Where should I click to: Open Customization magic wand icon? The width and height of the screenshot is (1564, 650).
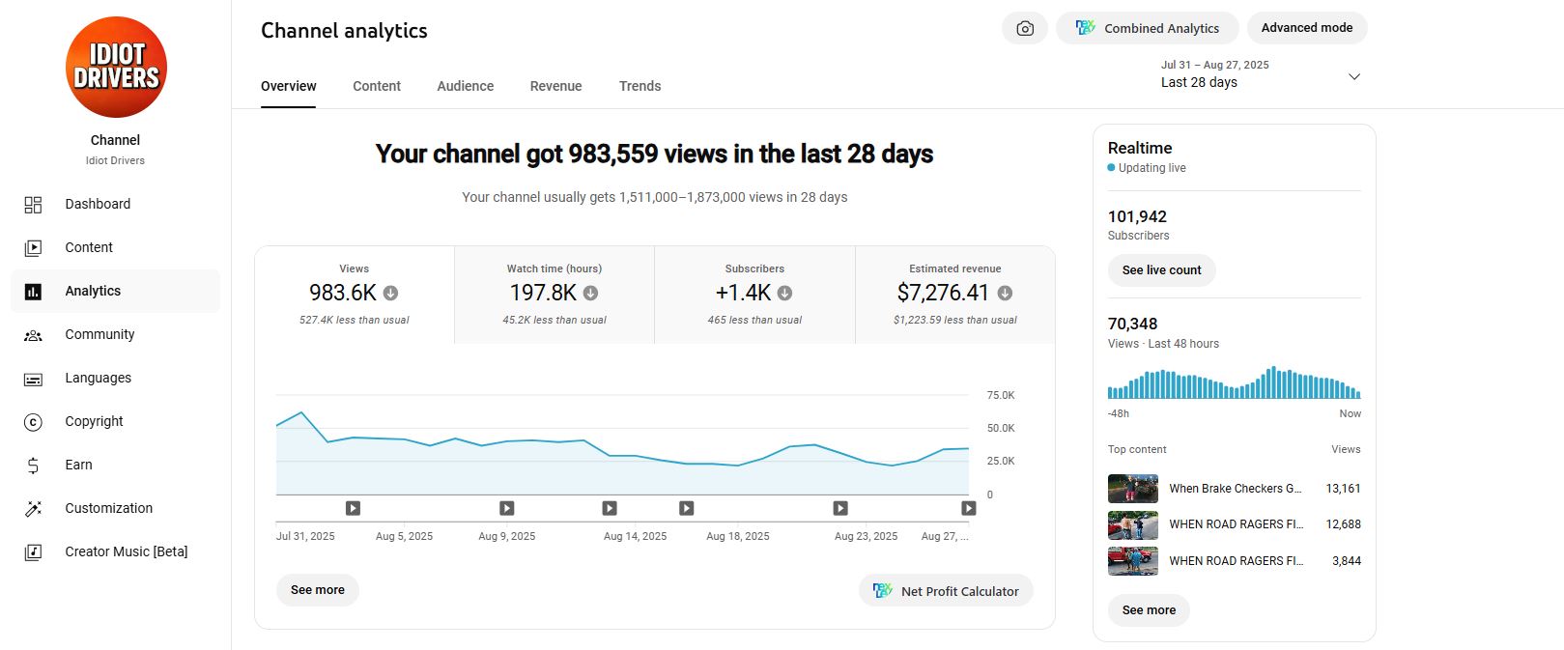33,509
